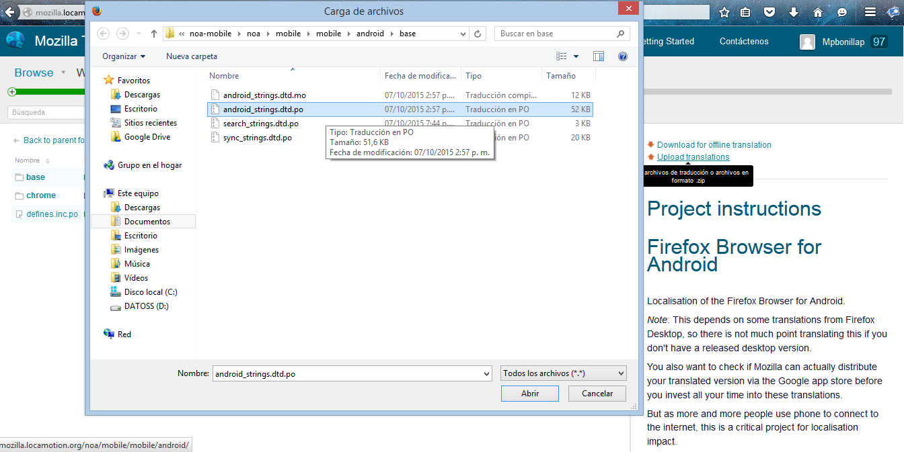The image size is (904, 452).
Task: Click the Búsqueda field on page
Action: point(46,112)
